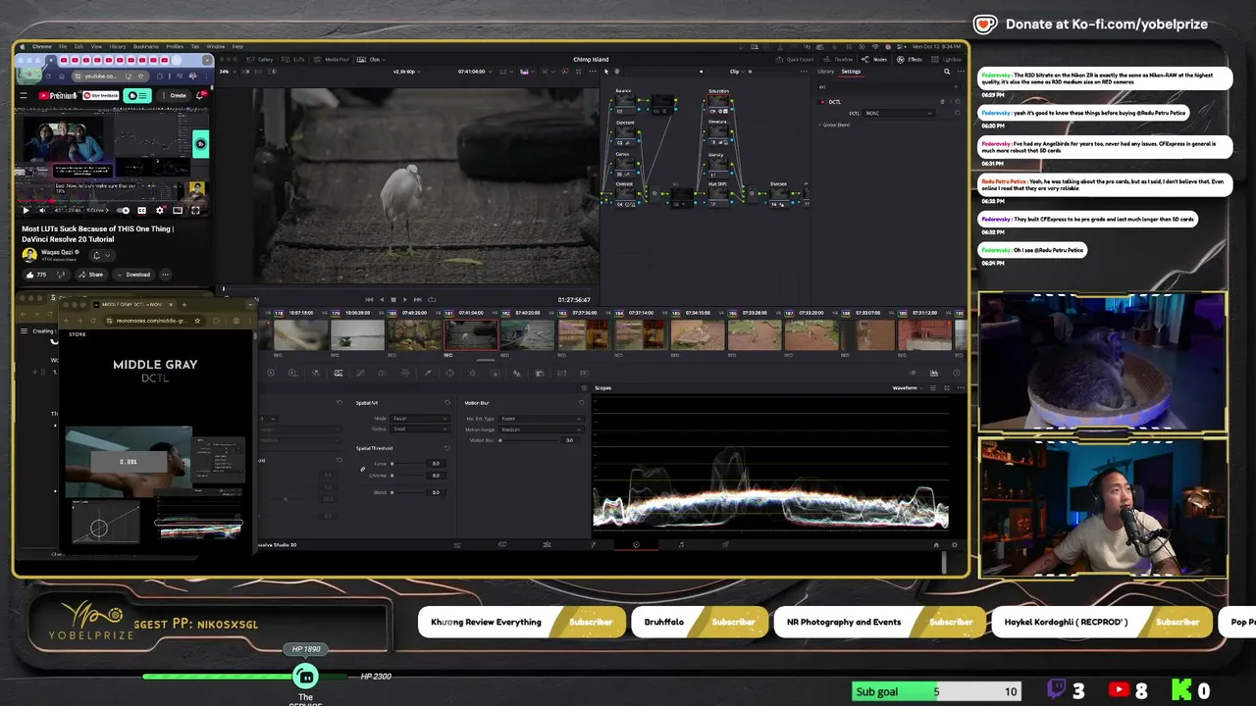The image size is (1256, 706).
Task: Switch to the Settings tab
Action: pyautogui.click(x=851, y=72)
